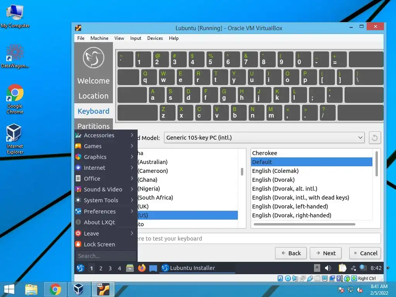Click the volume speaker icon in Lubuntu tray
Viewport: 396px width, 297px height.
coord(328,268)
